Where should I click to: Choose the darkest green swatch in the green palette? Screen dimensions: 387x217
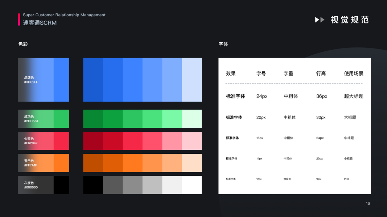coord(93,119)
